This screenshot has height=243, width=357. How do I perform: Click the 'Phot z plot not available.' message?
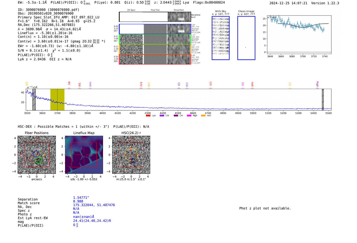(x=265, y=208)
